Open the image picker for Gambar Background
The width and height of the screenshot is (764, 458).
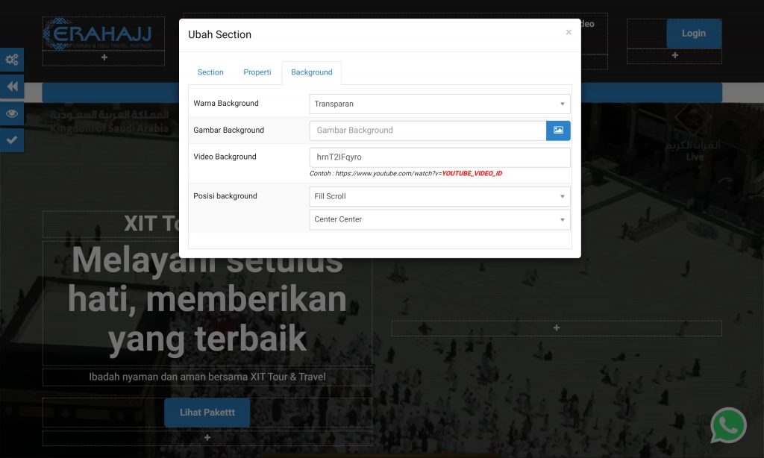(558, 130)
